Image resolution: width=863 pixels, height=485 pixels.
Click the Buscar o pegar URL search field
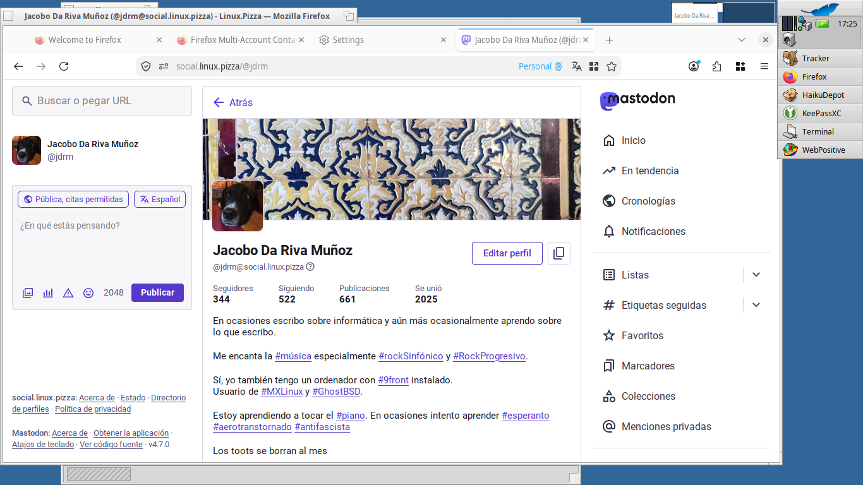[x=102, y=101]
